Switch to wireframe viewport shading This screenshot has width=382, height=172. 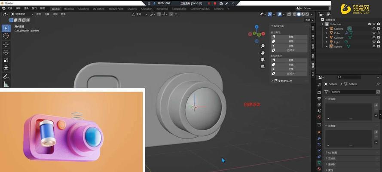(295, 14)
